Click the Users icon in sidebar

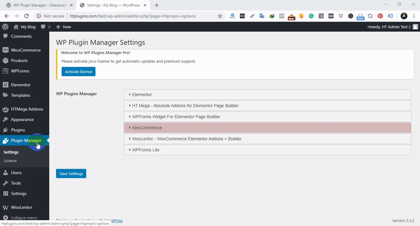pos(5,173)
